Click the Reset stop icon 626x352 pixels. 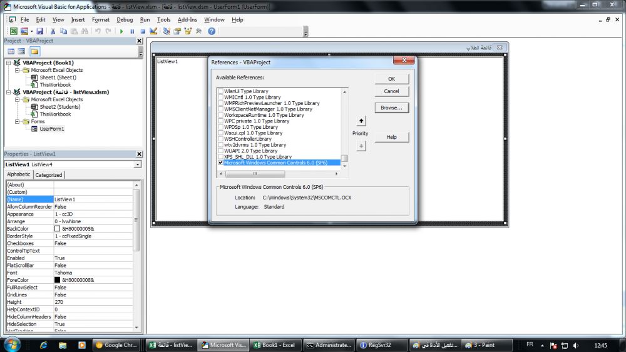143,31
